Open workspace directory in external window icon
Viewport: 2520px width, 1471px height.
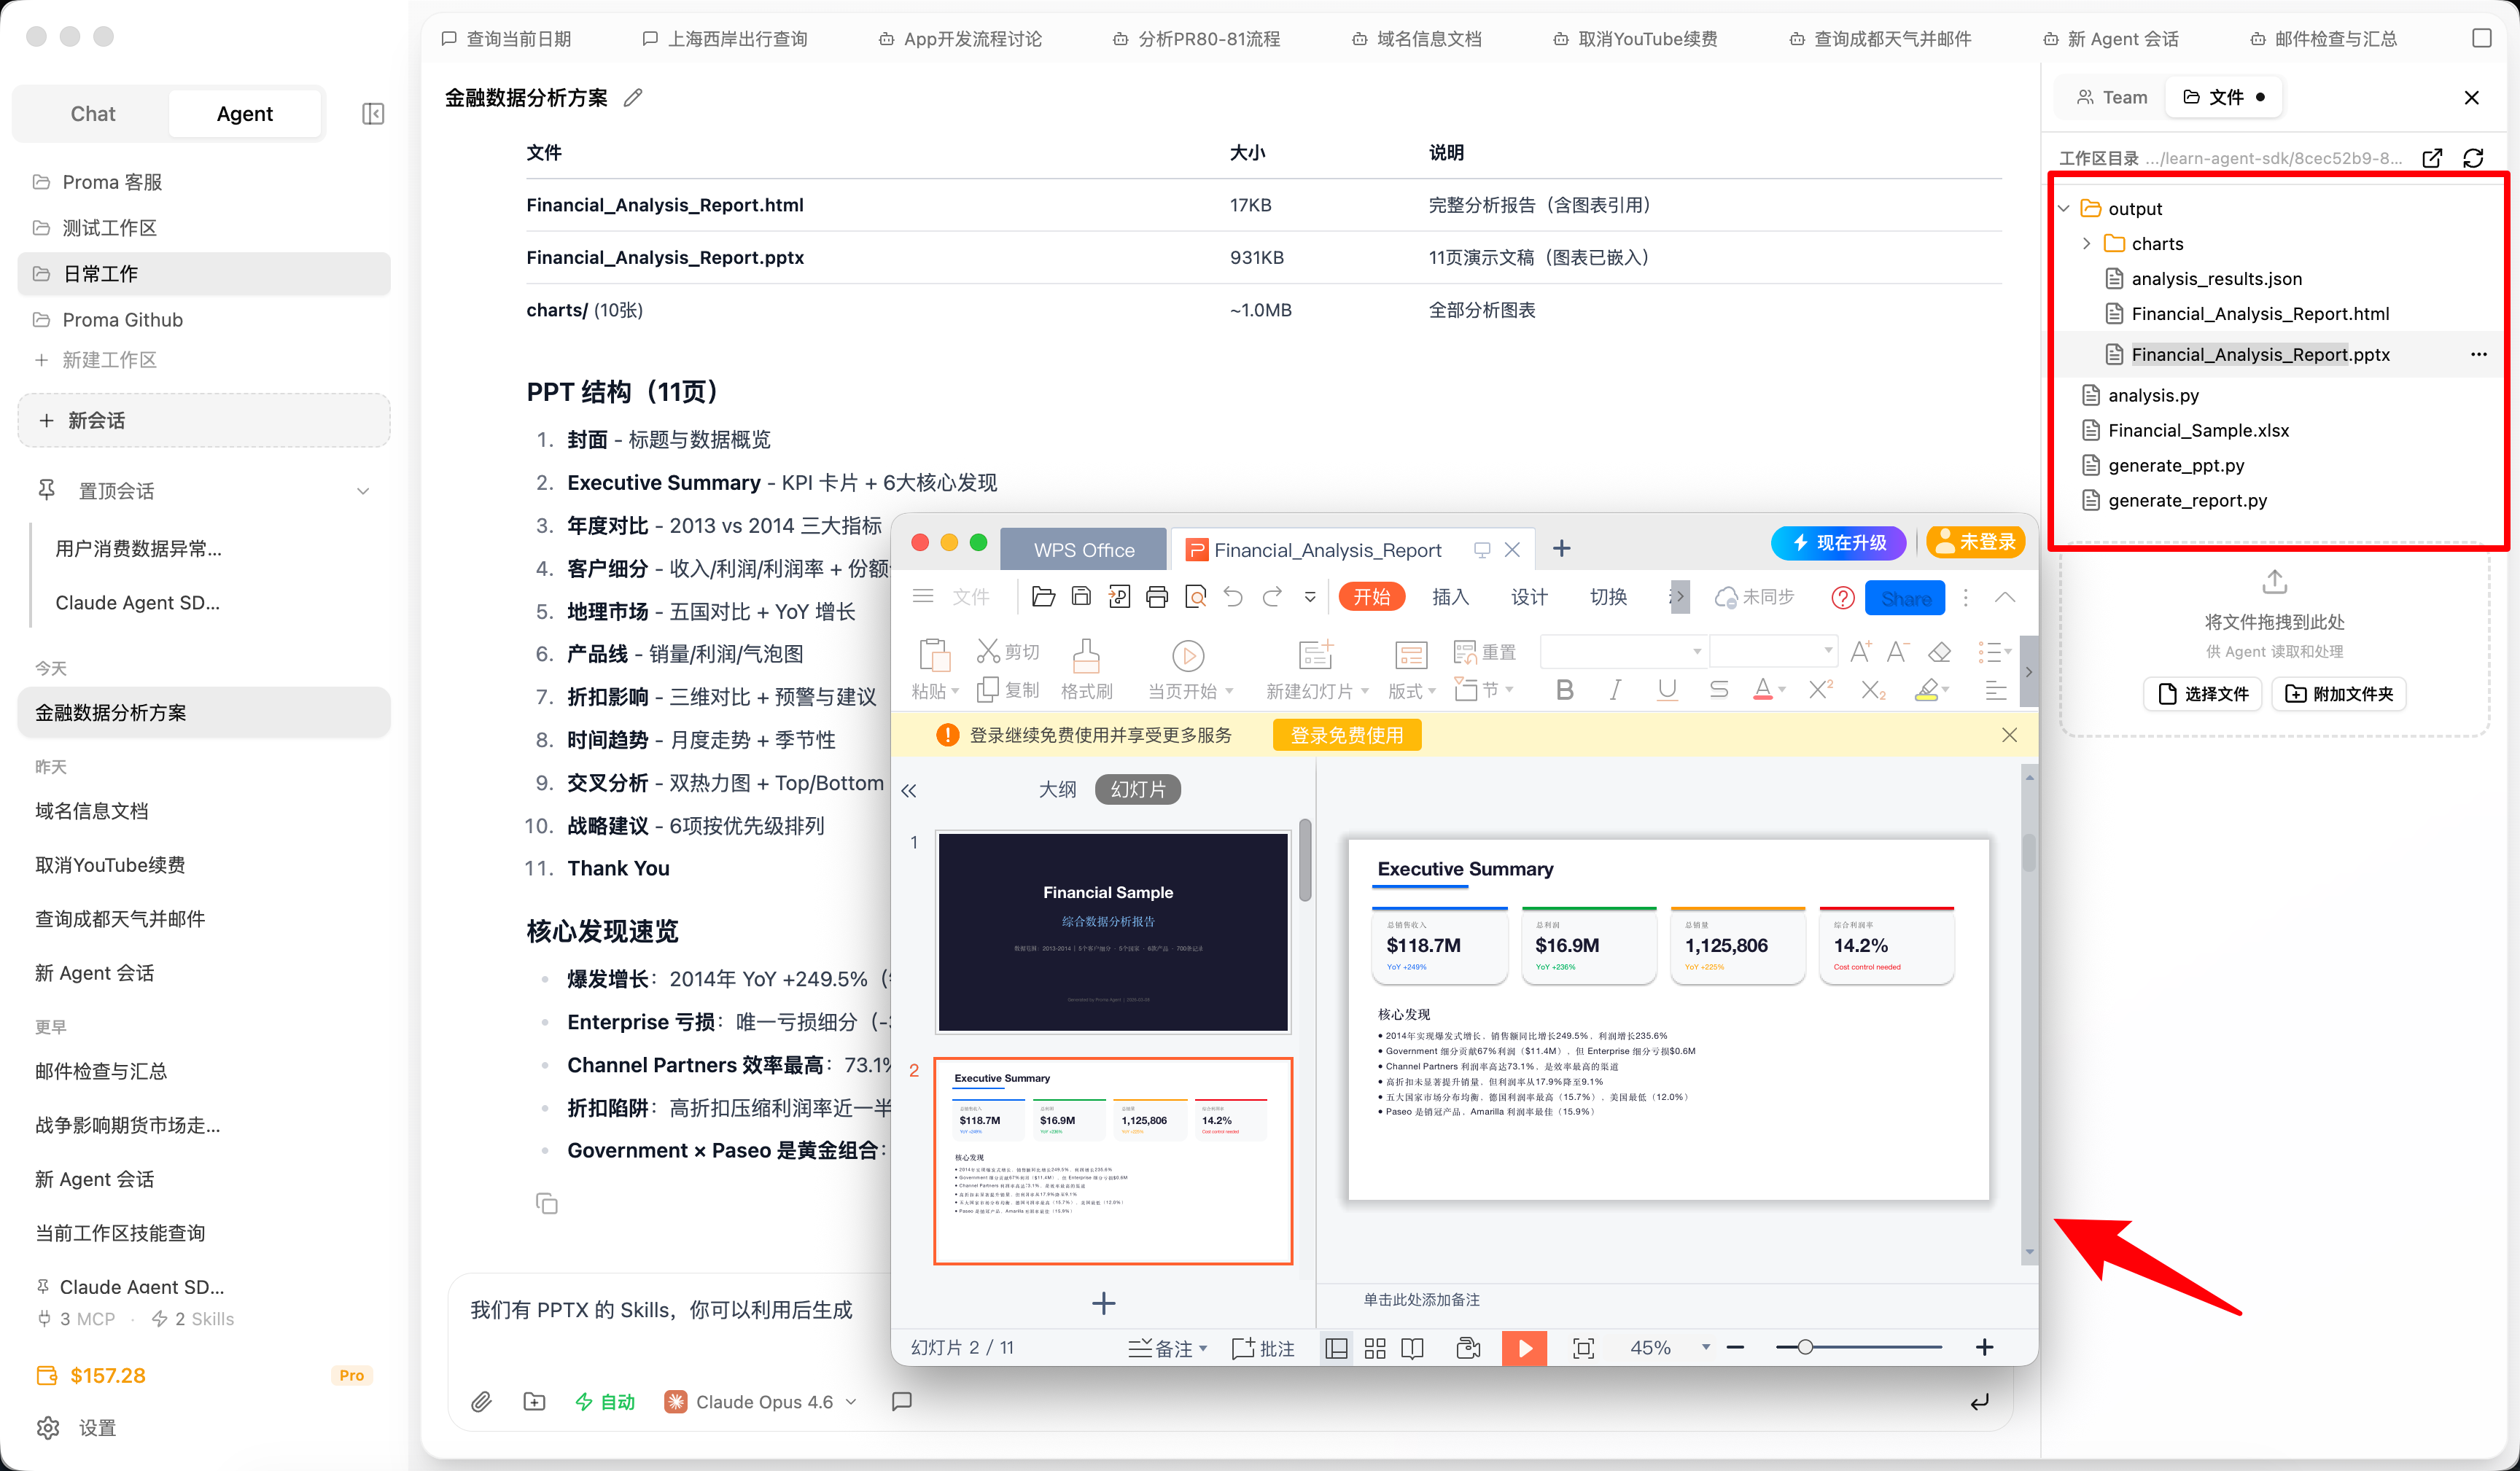pos(2432,158)
